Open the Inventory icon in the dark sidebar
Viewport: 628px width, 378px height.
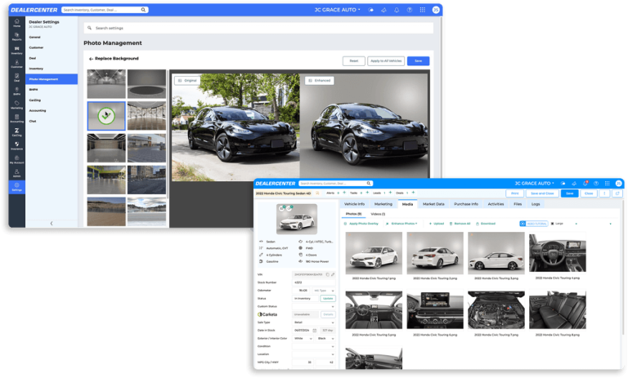(16, 51)
